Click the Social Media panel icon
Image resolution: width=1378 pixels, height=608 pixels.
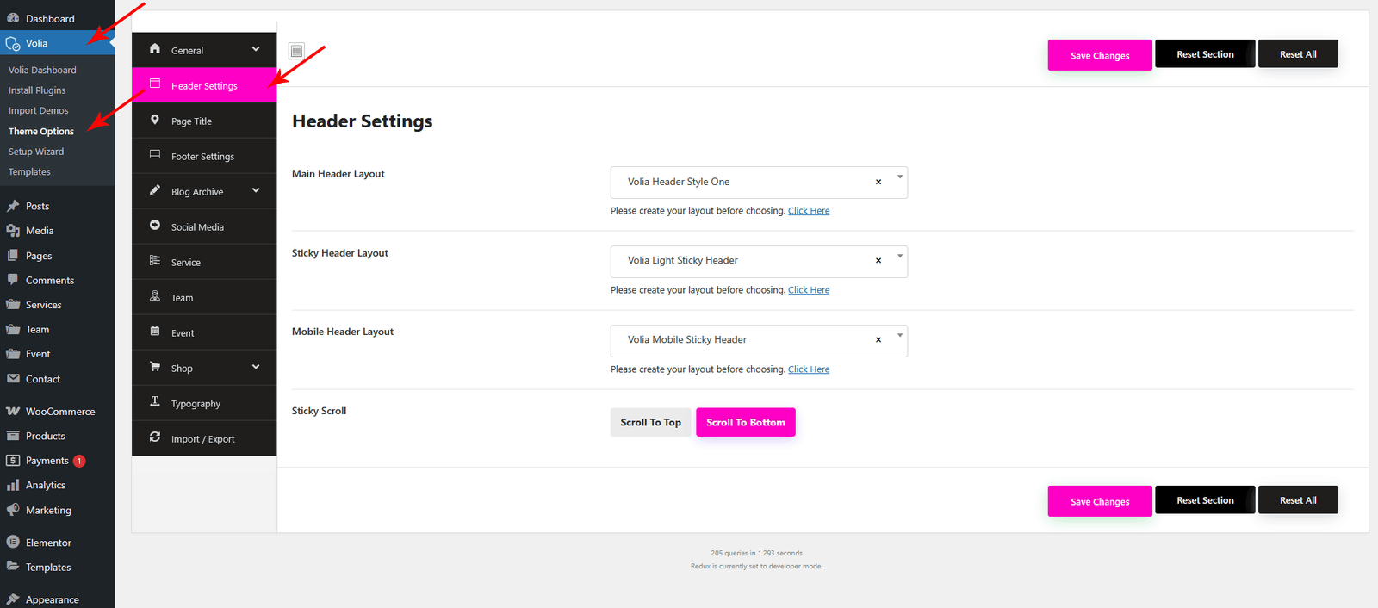pos(155,226)
